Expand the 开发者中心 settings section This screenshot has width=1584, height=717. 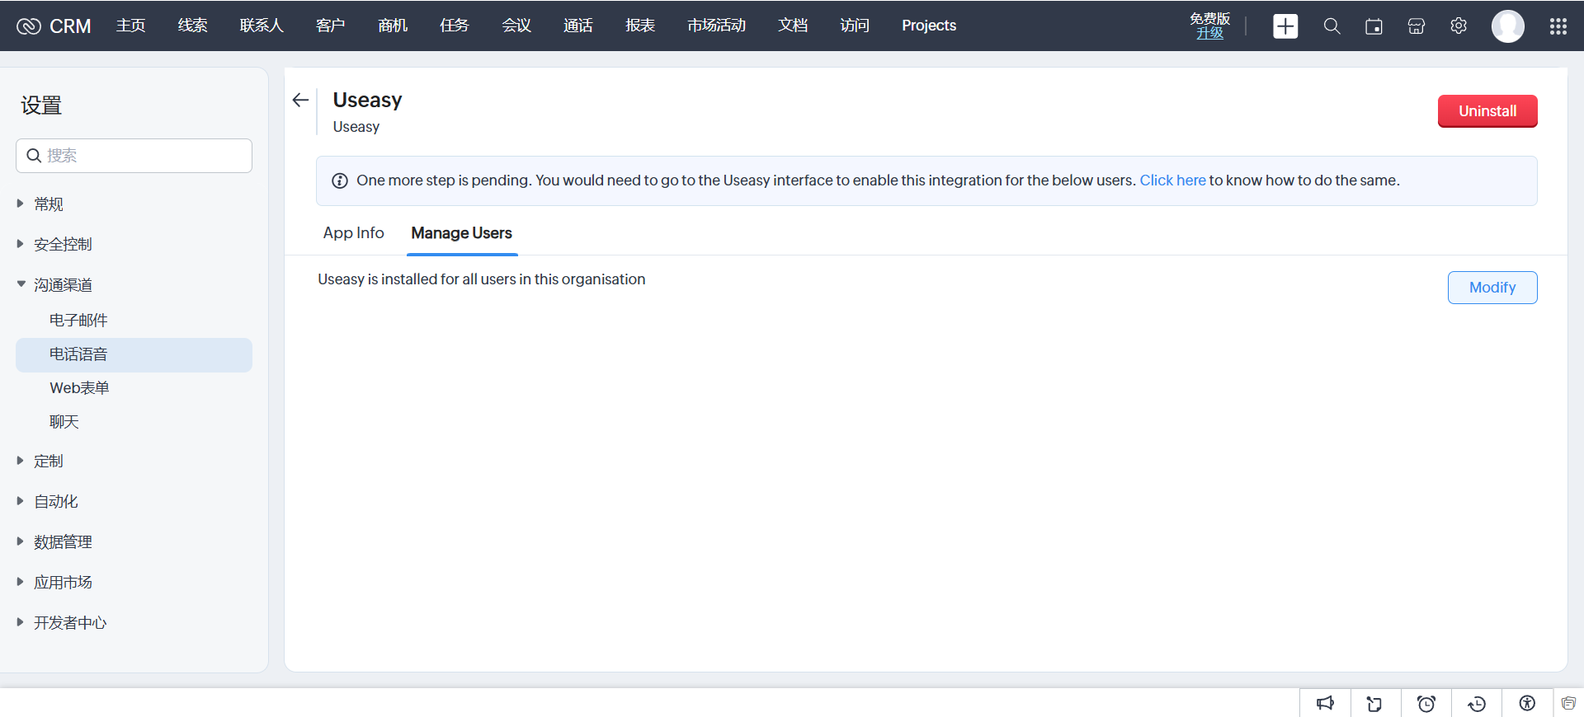[x=21, y=622]
